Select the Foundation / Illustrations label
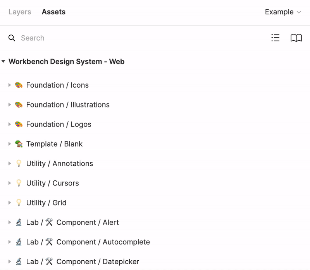This screenshot has height=270, width=310. coord(68,105)
